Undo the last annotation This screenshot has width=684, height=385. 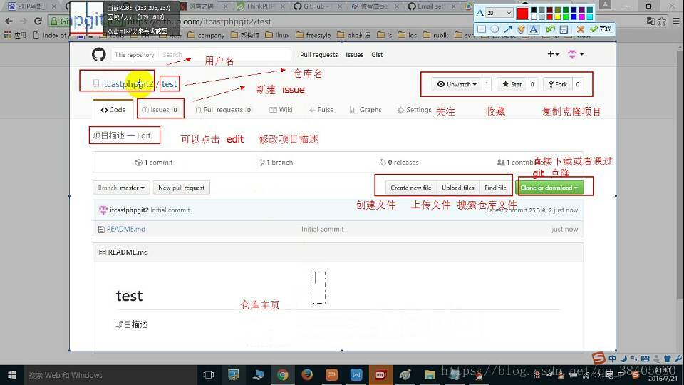[551, 29]
